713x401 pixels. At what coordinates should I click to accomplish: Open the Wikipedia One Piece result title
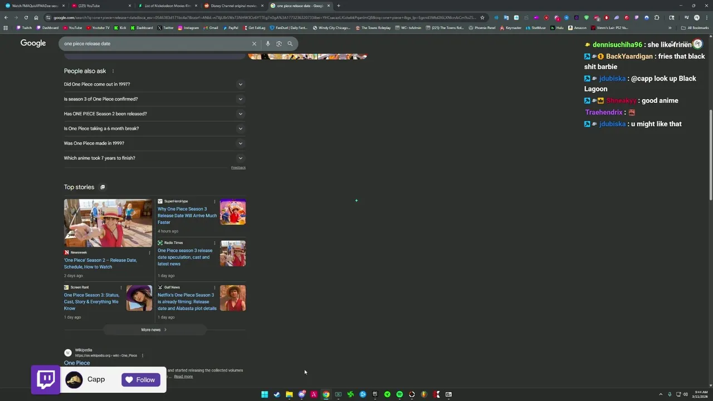point(77,363)
